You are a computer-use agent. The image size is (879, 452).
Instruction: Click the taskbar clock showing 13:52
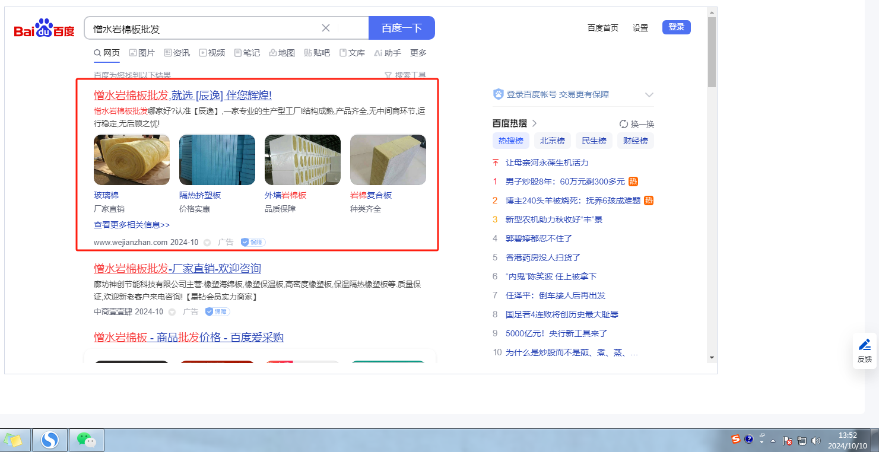[x=848, y=440]
